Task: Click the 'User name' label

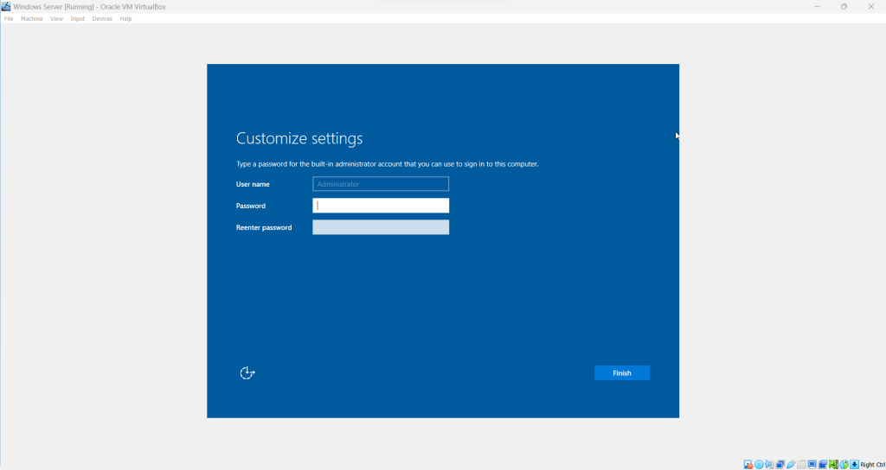Action: coord(253,184)
